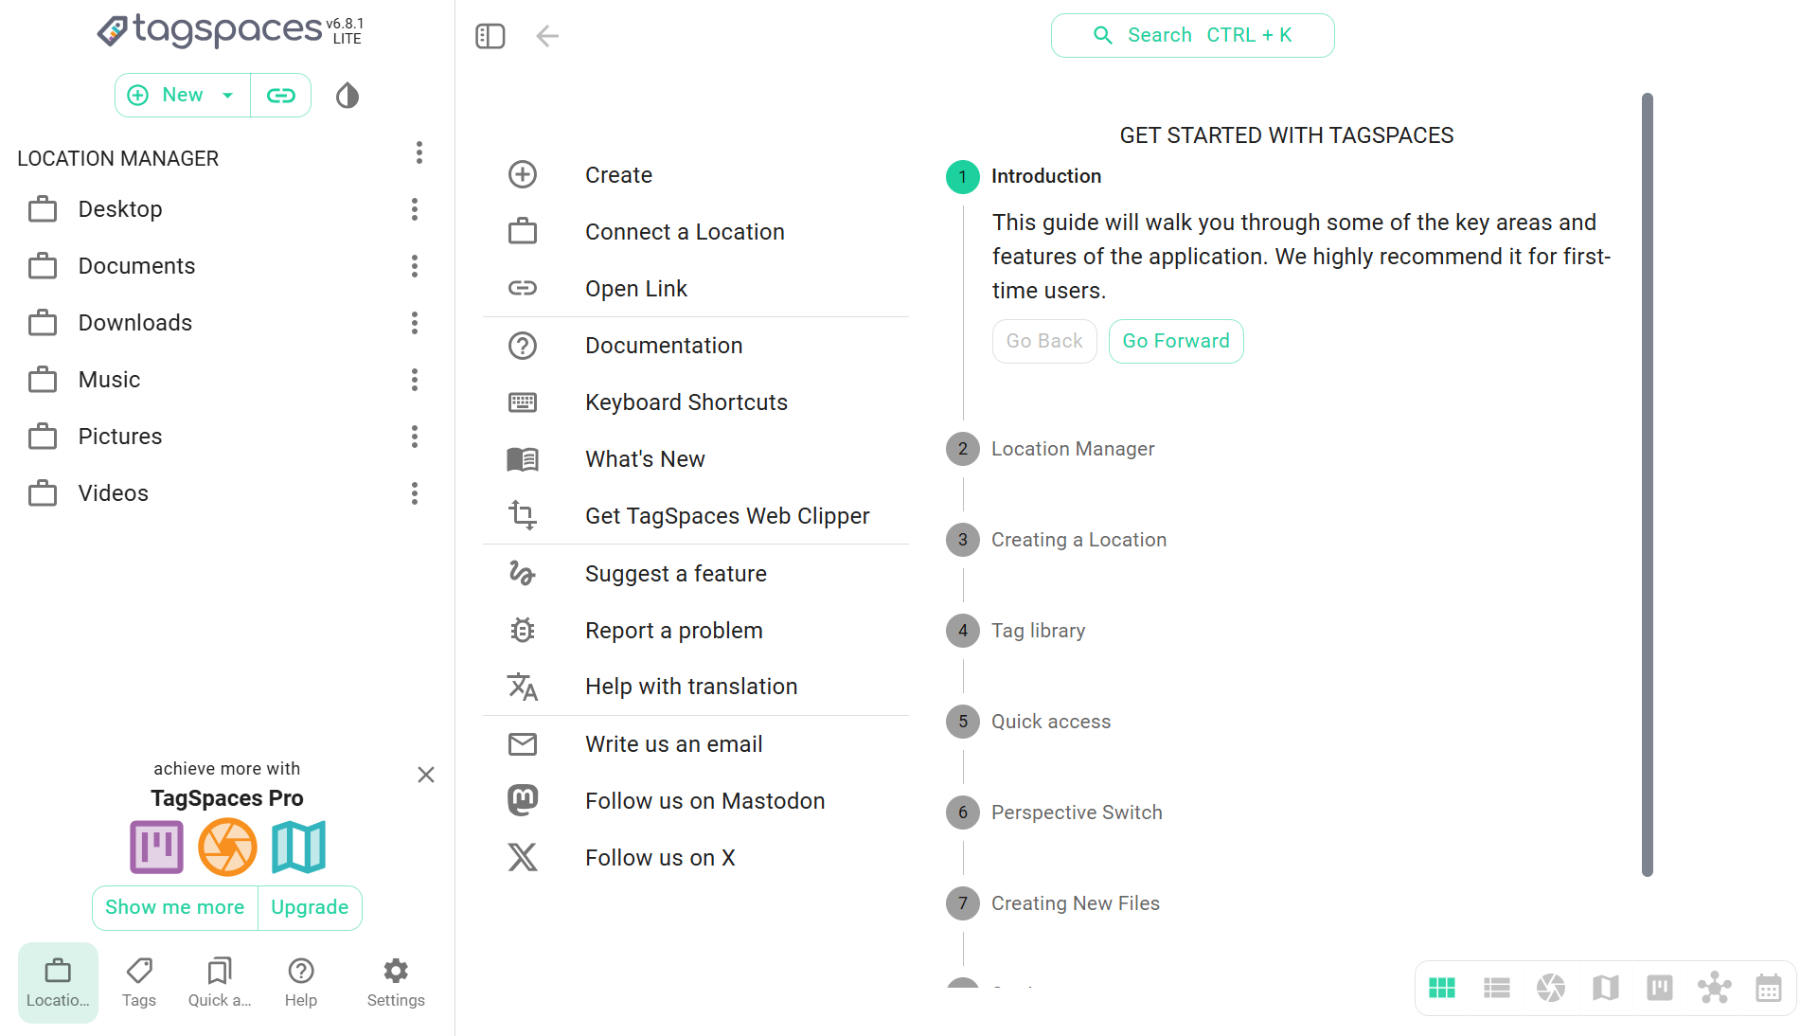This screenshot has width=1818, height=1036.
Task: Open Pictures location options menu
Action: click(415, 437)
